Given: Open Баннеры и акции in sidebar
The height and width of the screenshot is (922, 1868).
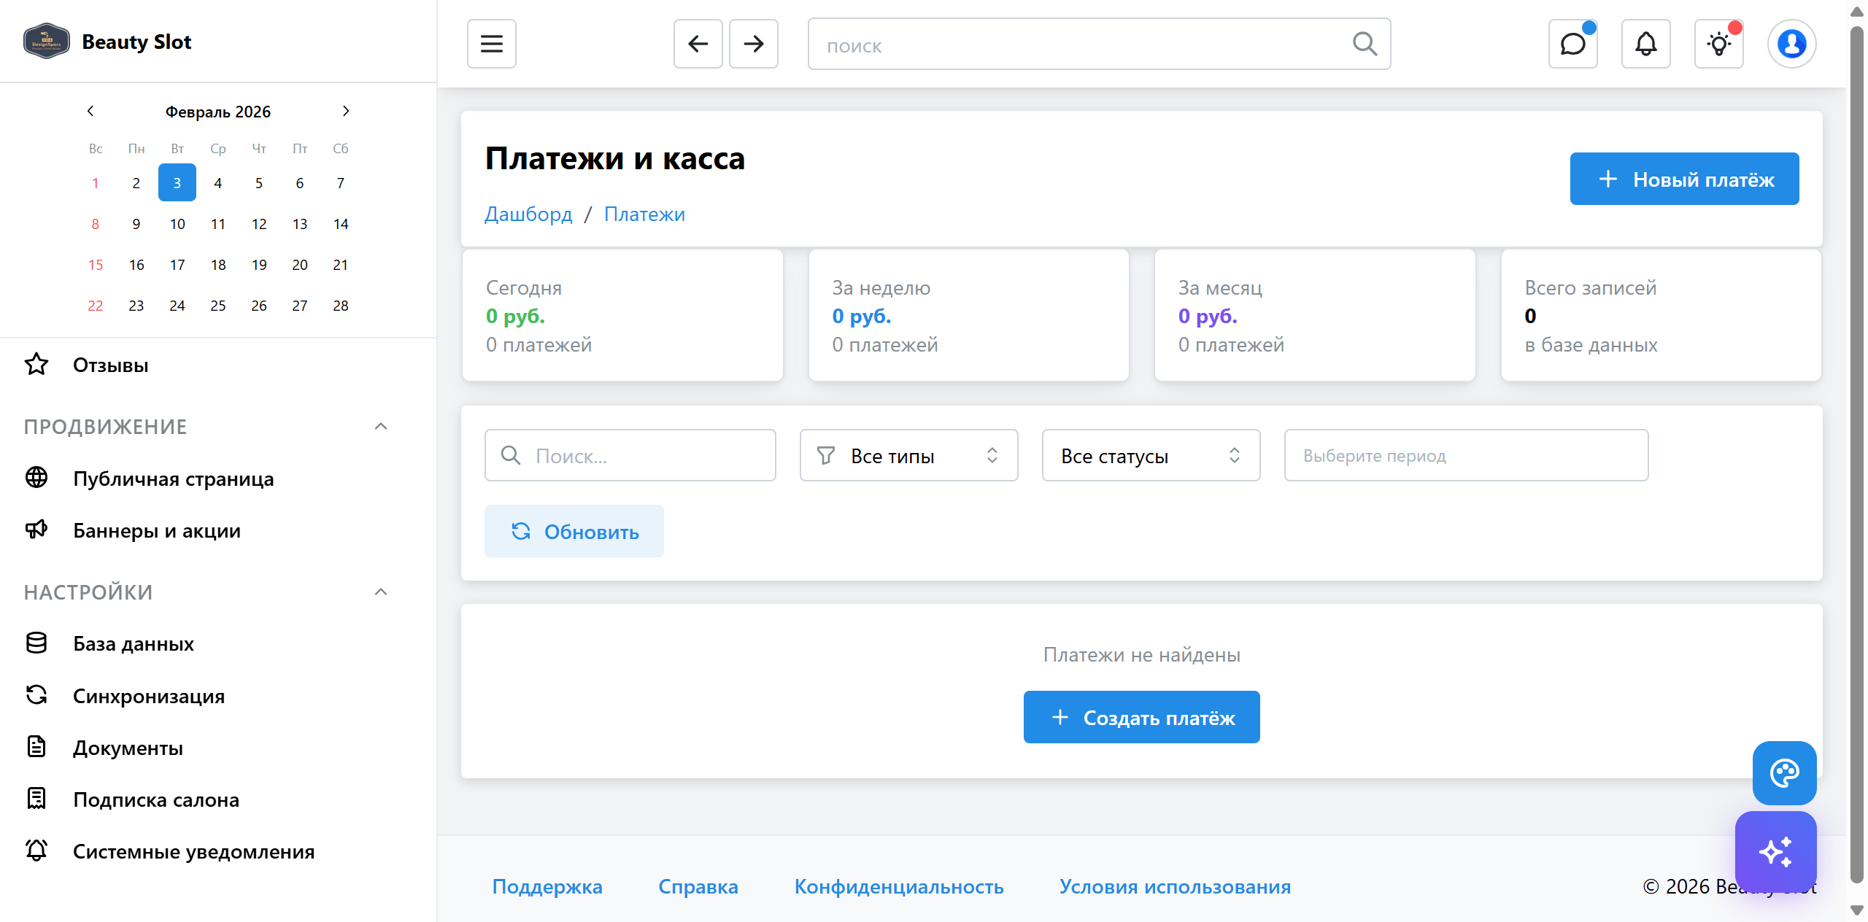Looking at the screenshot, I should pos(156,530).
